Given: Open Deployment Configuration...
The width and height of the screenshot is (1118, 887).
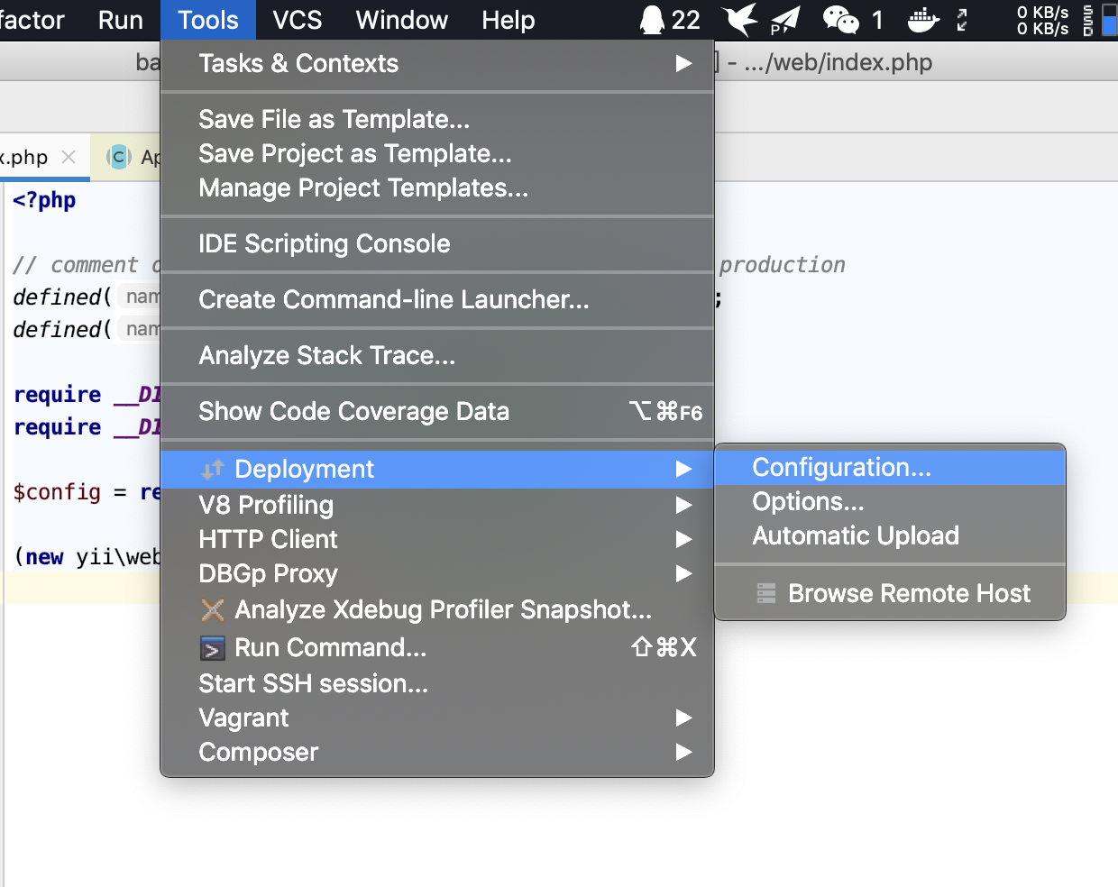Looking at the screenshot, I should pyautogui.click(x=890, y=467).
